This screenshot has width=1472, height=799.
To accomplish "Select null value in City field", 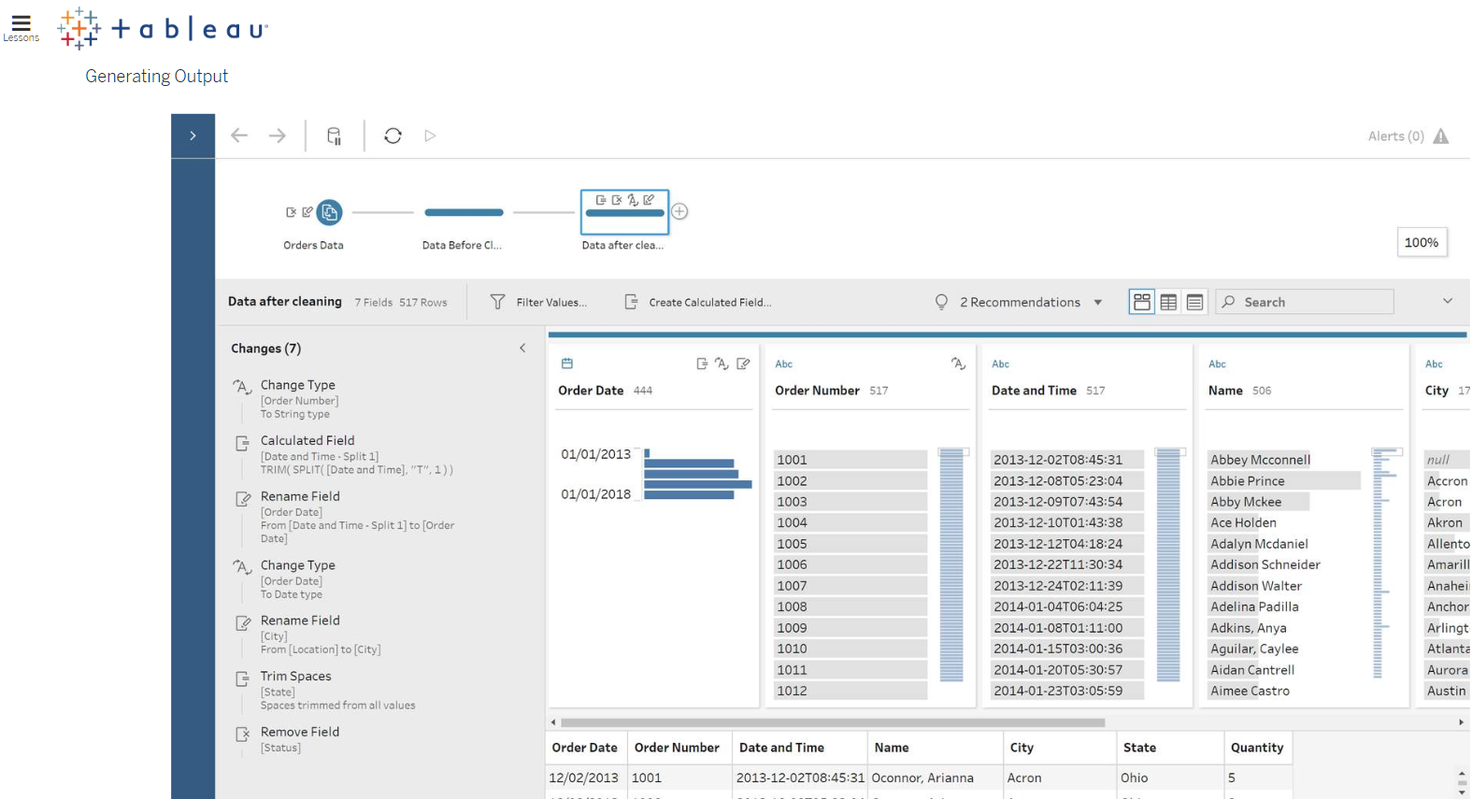I will 1447,460.
